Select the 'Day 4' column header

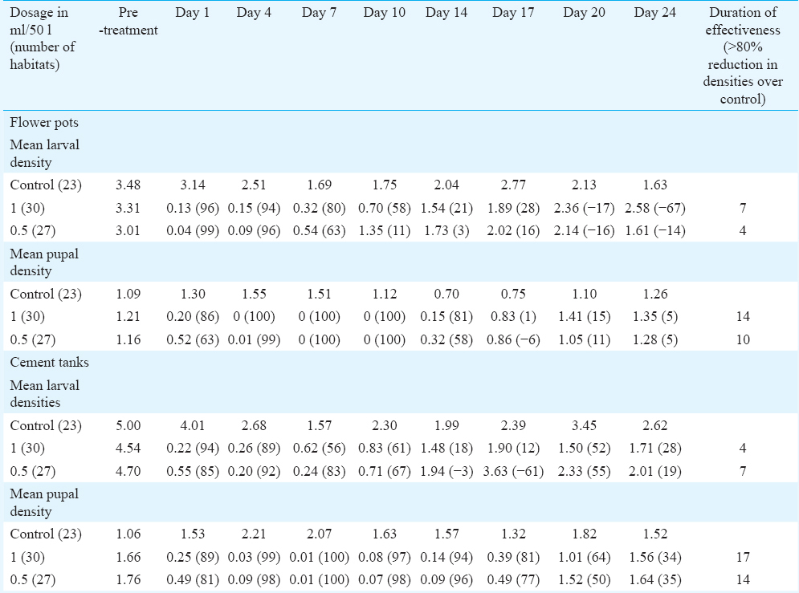click(x=254, y=13)
